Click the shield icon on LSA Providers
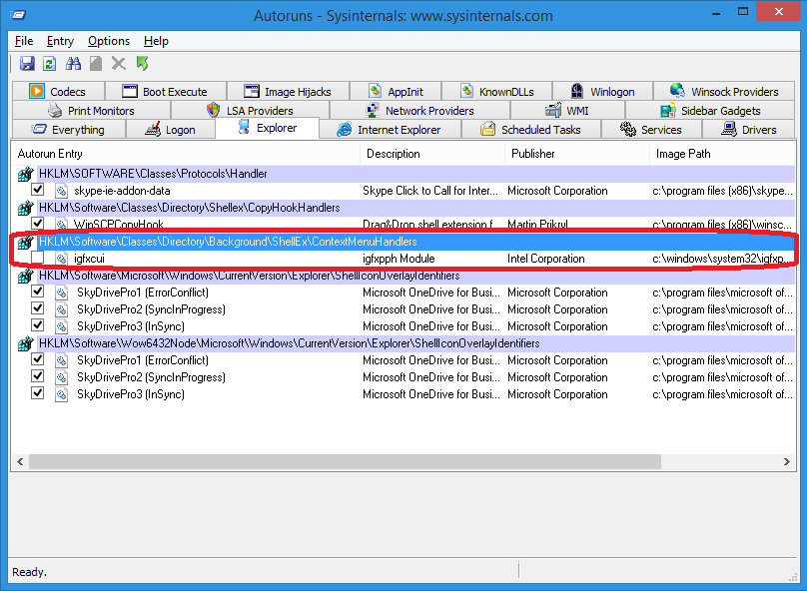 [x=213, y=110]
